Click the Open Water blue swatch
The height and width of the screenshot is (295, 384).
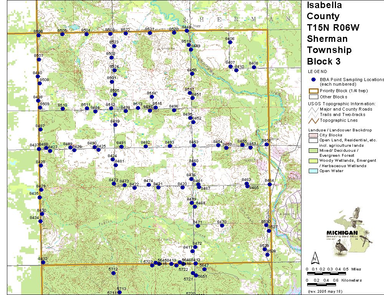click(x=314, y=171)
